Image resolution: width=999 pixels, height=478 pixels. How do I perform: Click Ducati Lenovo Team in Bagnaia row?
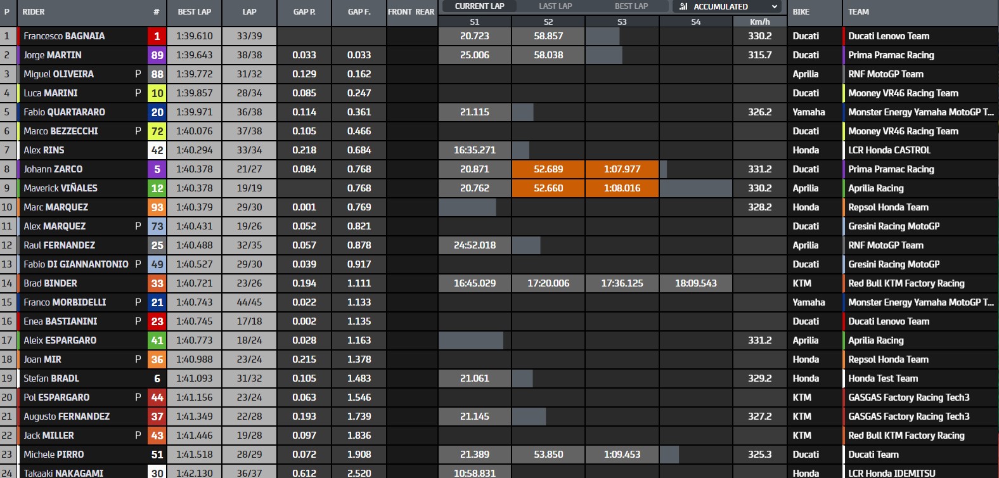[889, 36]
